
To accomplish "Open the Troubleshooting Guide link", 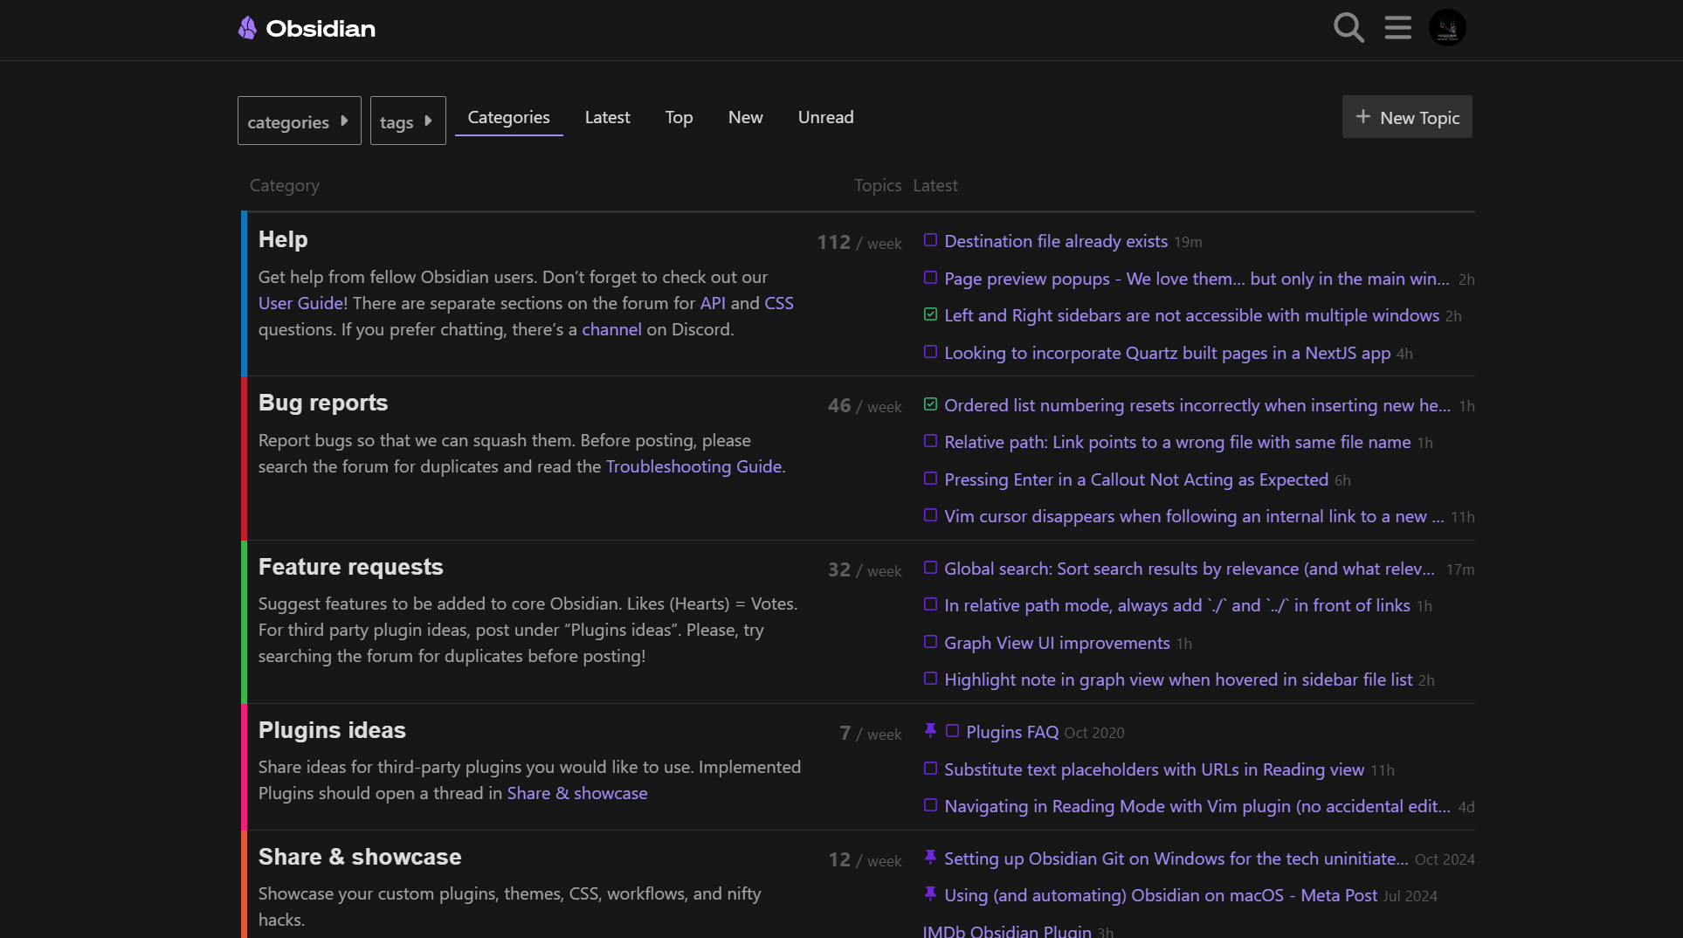I will [x=693, y=466].
